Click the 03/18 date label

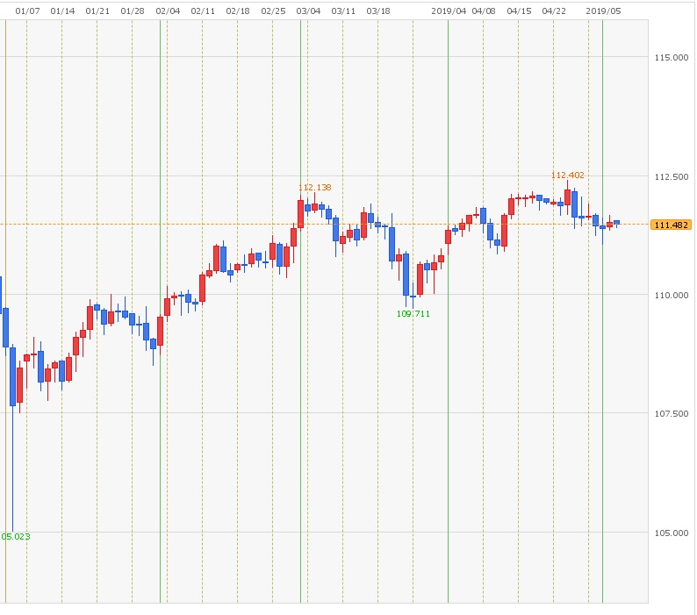tap(378, 11)
